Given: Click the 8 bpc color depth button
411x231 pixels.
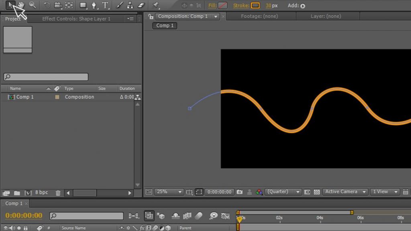Looking at the screenshot, I should pos(41,192).
